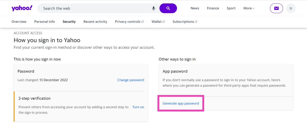Click Generate app password link

point(181,103)
